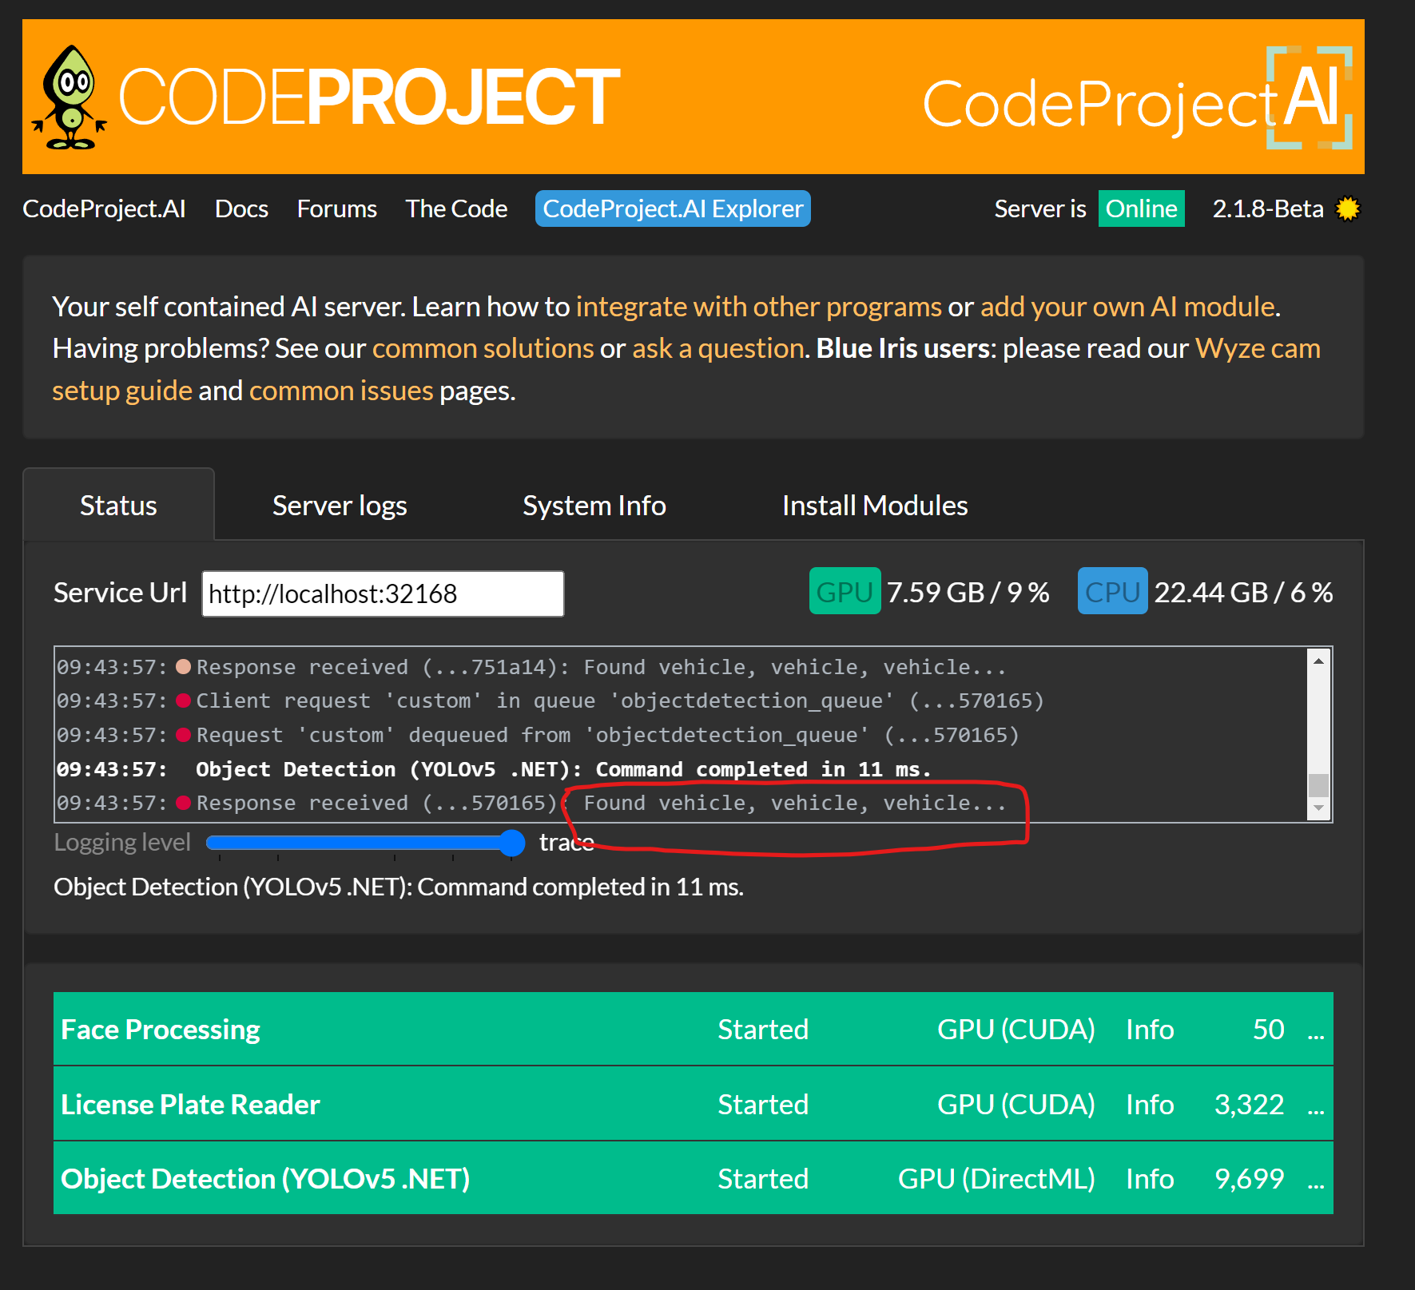The image size is (1415, 1290).
Task: Click Face Processing module name
Action: coord(161,1029)
